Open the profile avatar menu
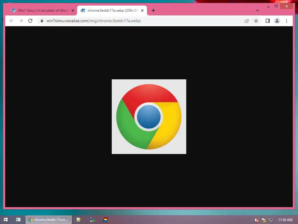 coord(277,21)
